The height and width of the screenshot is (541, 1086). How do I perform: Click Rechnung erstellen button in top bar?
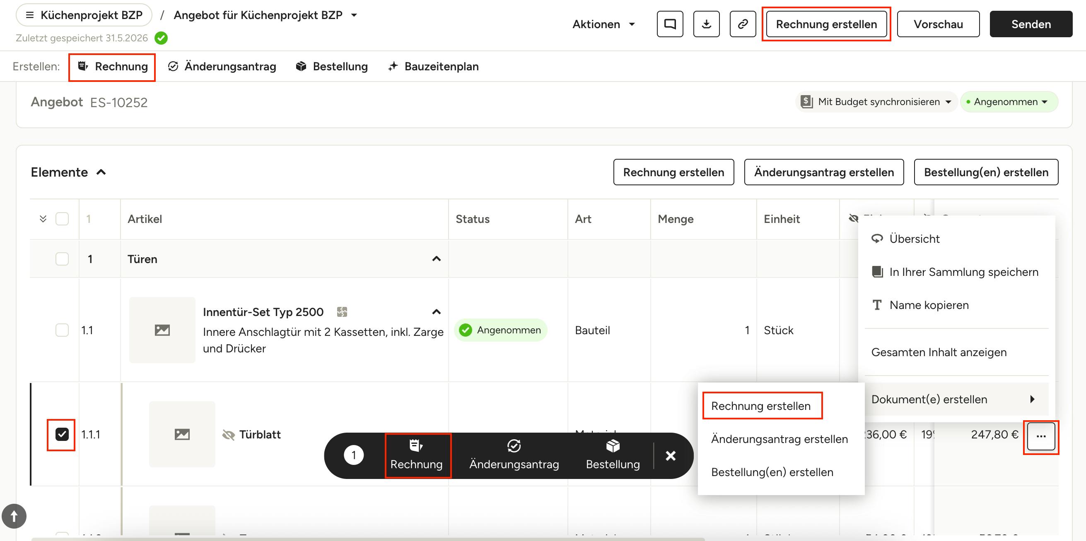click(826, 24)
